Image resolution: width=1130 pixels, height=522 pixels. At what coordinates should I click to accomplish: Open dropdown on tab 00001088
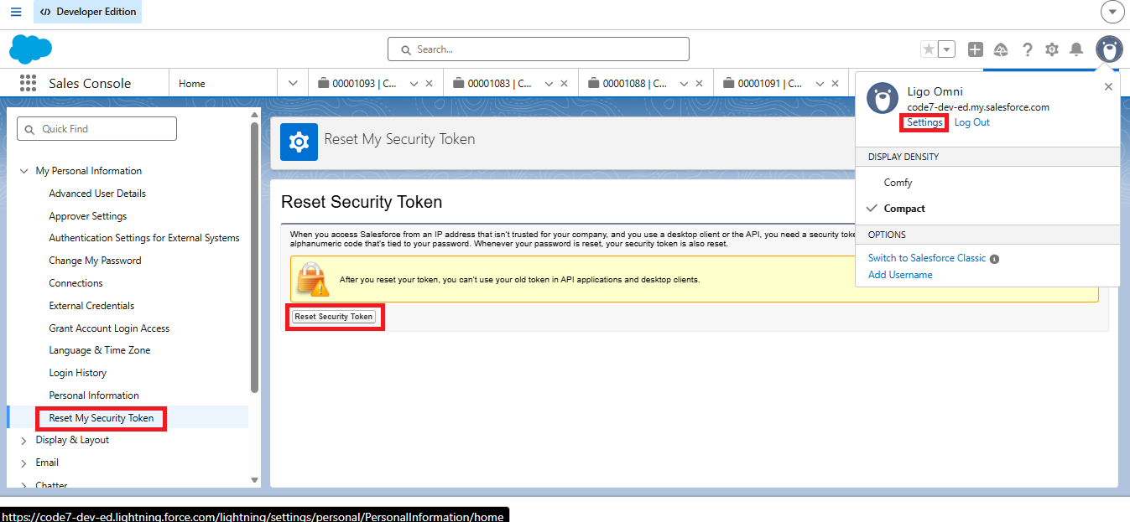click(x=684, y=84)
